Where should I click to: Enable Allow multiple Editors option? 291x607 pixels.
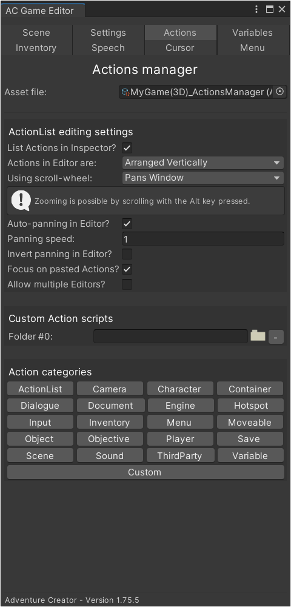click(127, 284)
